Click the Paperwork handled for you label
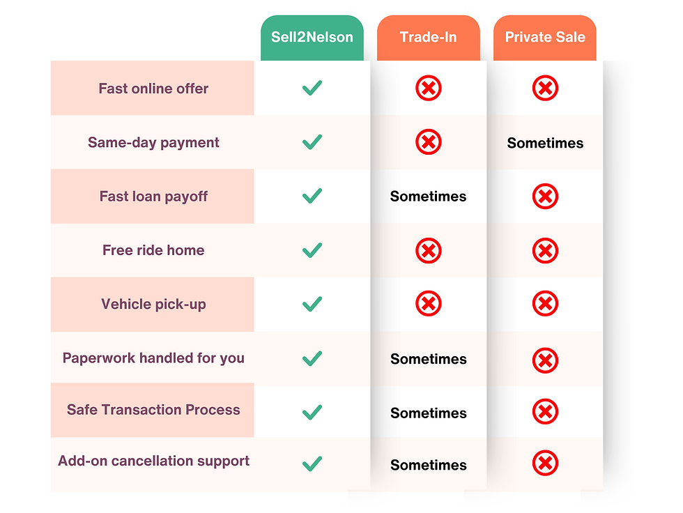The height and width of the screenshot is (513, 683). pos(153,358)
